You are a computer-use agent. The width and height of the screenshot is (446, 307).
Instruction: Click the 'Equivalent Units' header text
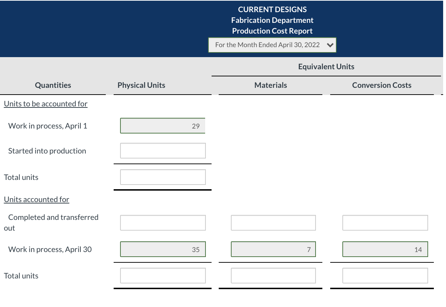tap(326, 67)
